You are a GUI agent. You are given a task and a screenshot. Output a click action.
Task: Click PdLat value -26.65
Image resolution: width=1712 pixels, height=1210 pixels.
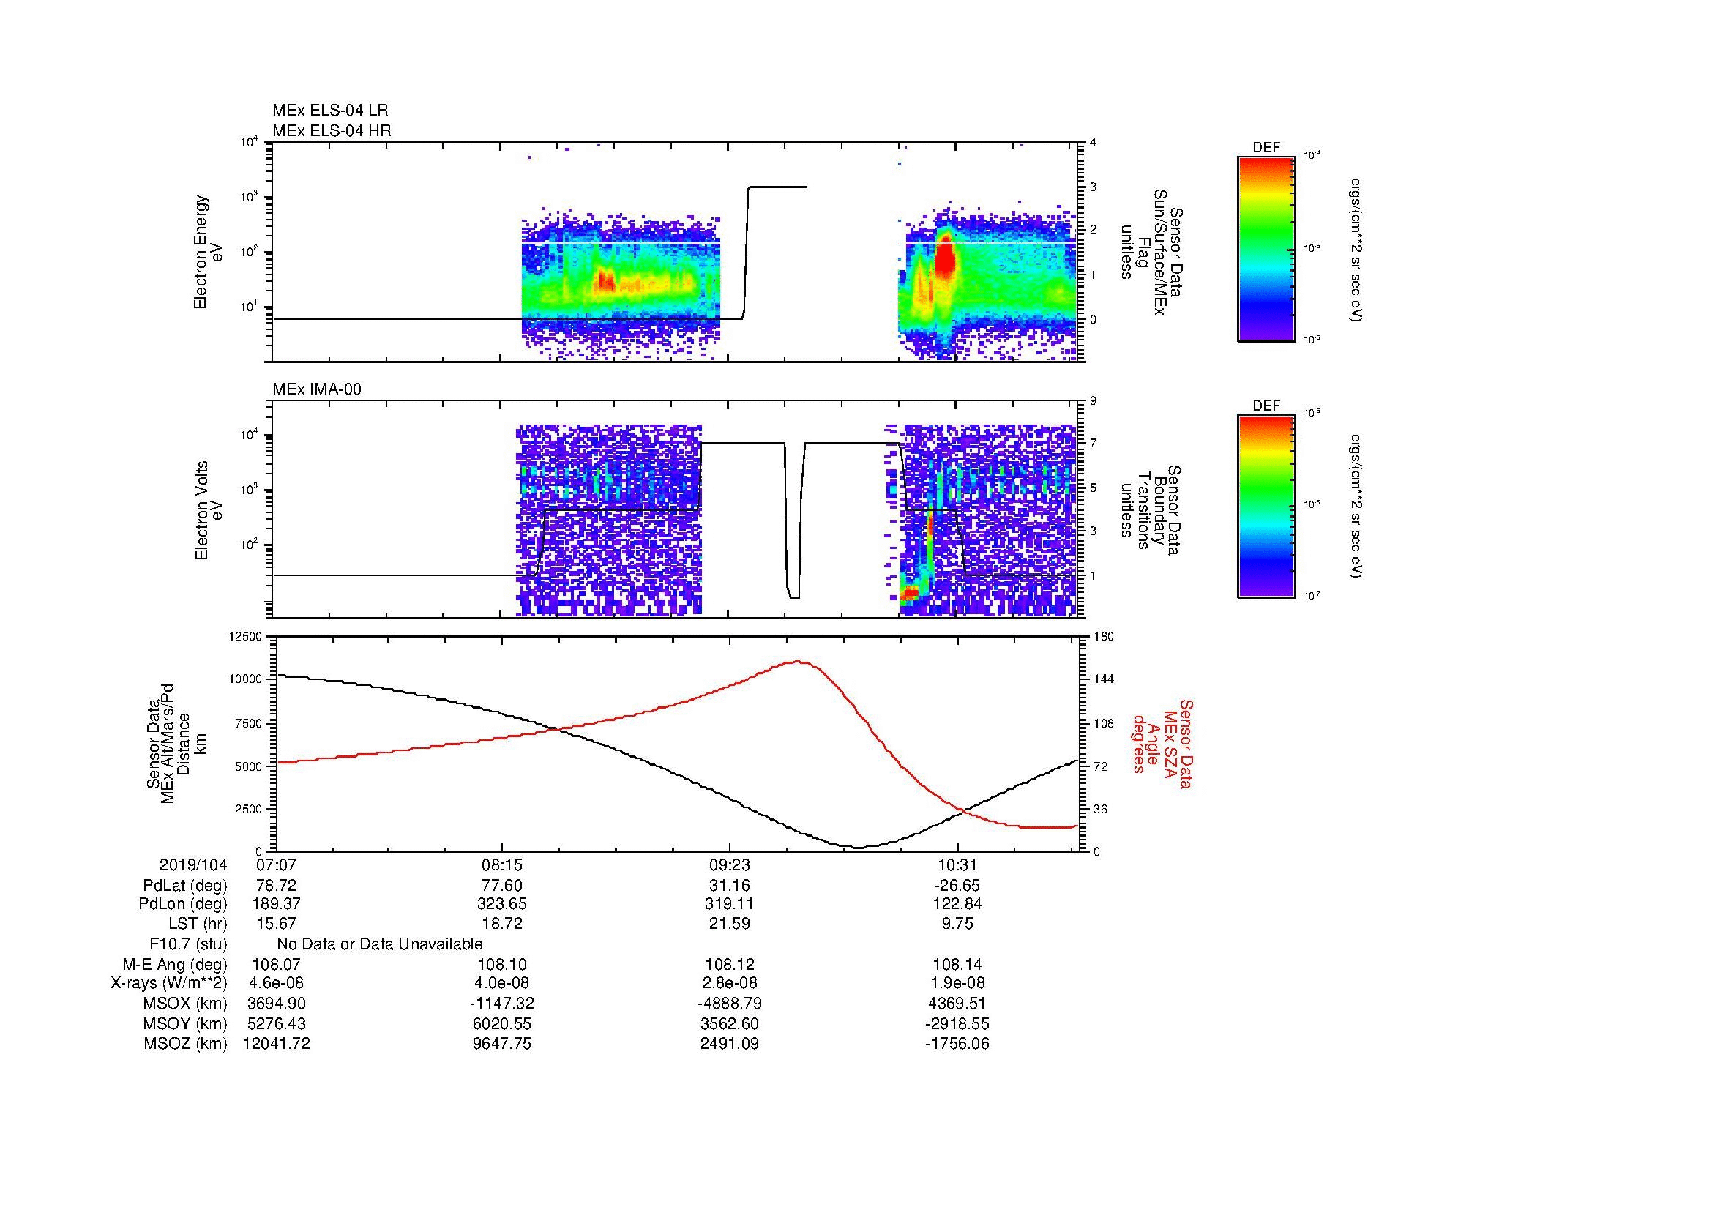[957, 886]
